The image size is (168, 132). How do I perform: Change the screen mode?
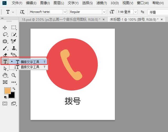tap(14, 104)
